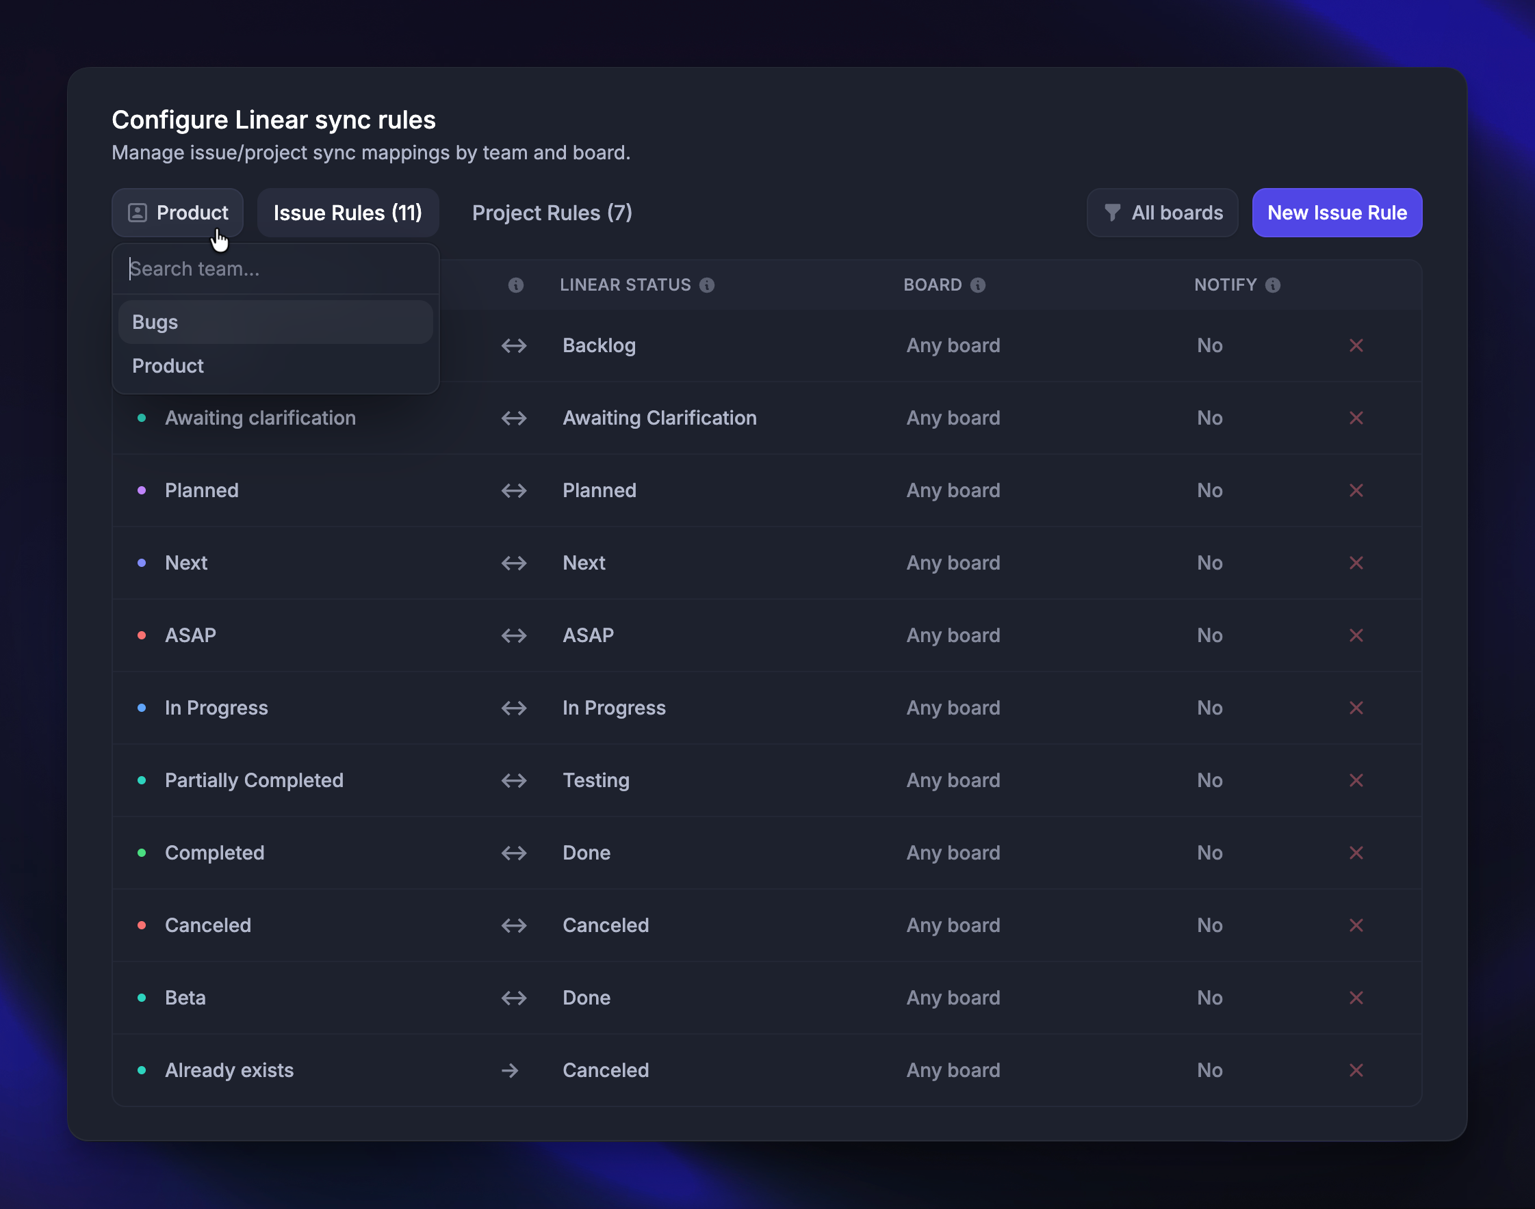The width and height of the screenshot is (1535, 1209).
Task: Collapse the Product team selector
Action: click(x=178, y=213)
